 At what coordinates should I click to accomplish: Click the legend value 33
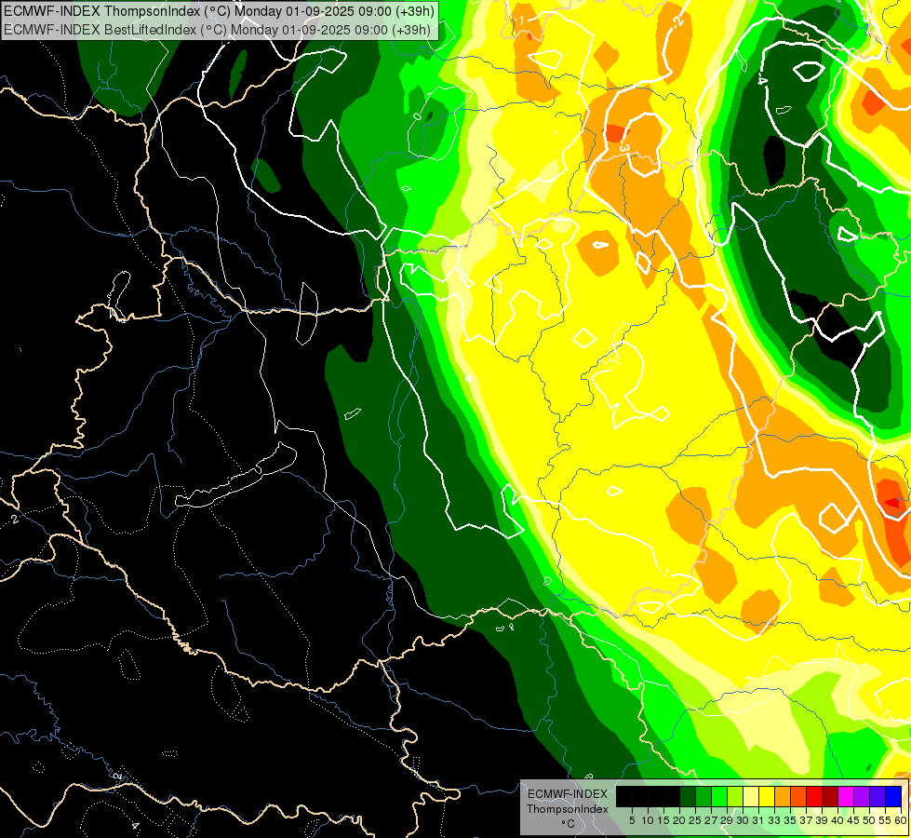point(774,820)
